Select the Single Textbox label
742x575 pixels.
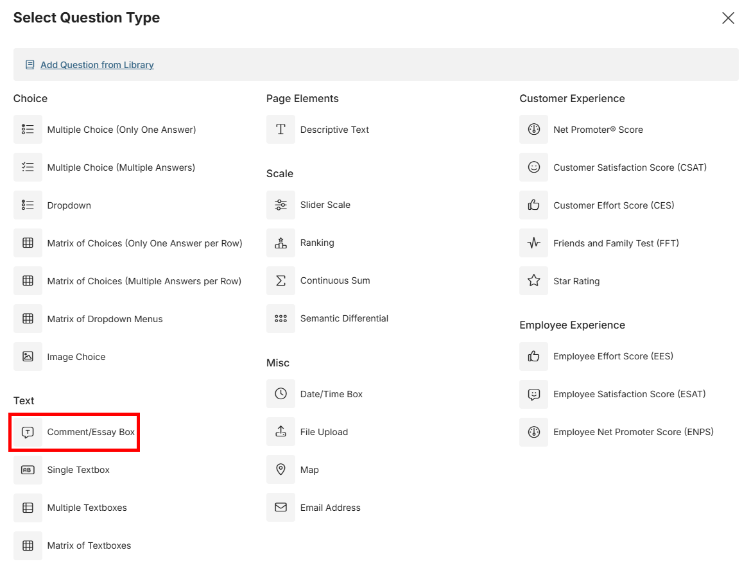[x=78, y=470]
